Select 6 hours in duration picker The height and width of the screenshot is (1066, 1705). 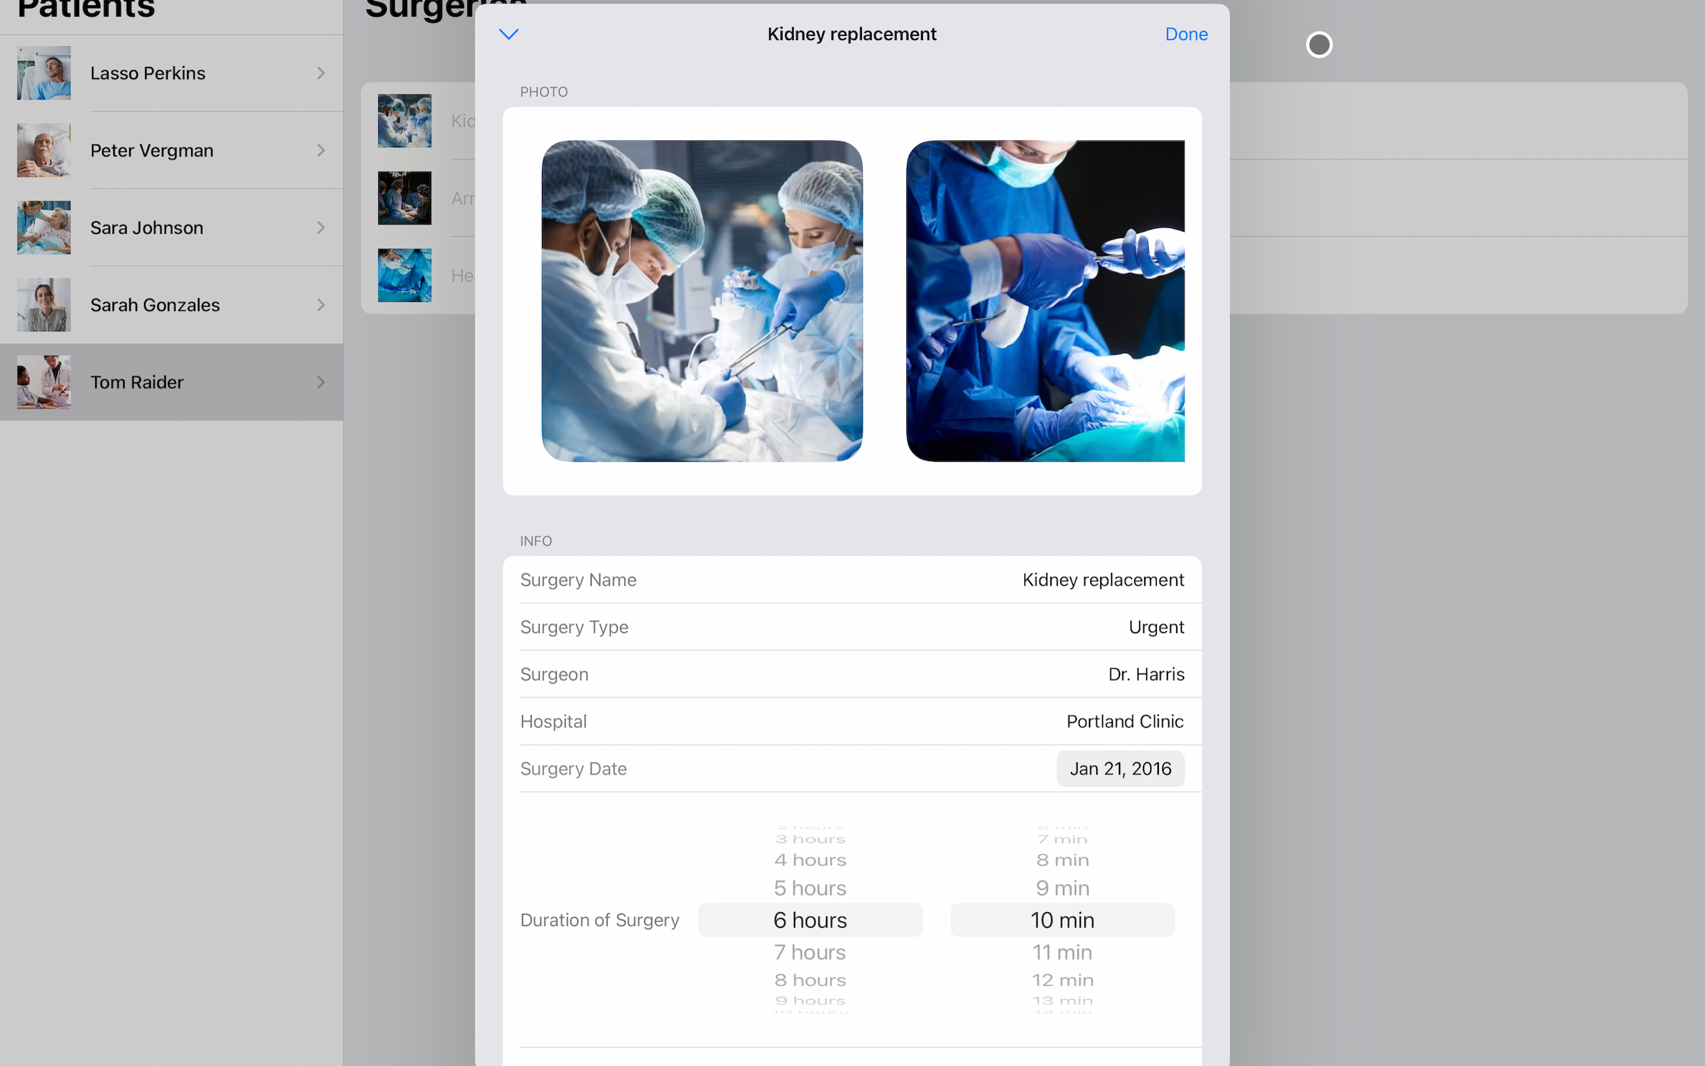(809, 920)
